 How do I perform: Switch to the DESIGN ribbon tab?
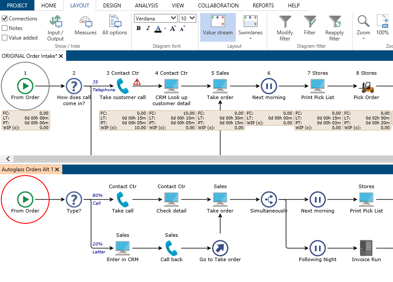112,6
